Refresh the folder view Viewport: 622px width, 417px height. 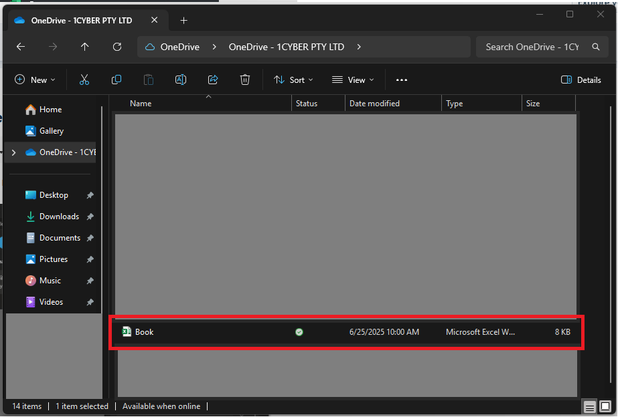pyautogui.click(x=117, y=47)
